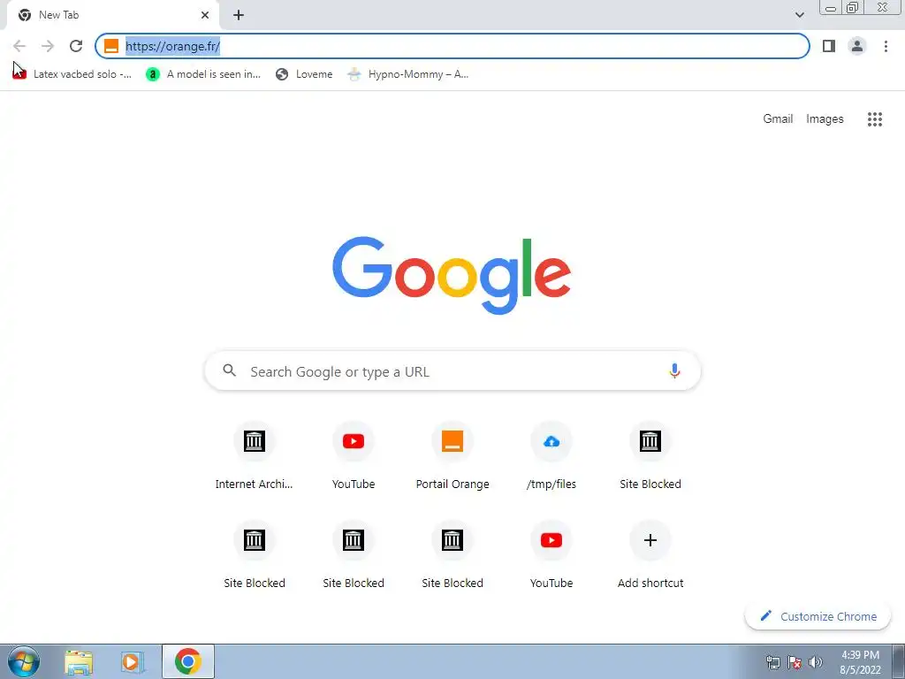Open Customize Chrome
905x679 pixels.
coord(818,616)
